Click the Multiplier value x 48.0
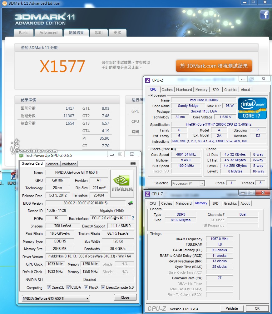The height and width of the screenshot is (314, 272). coord(186,160)
